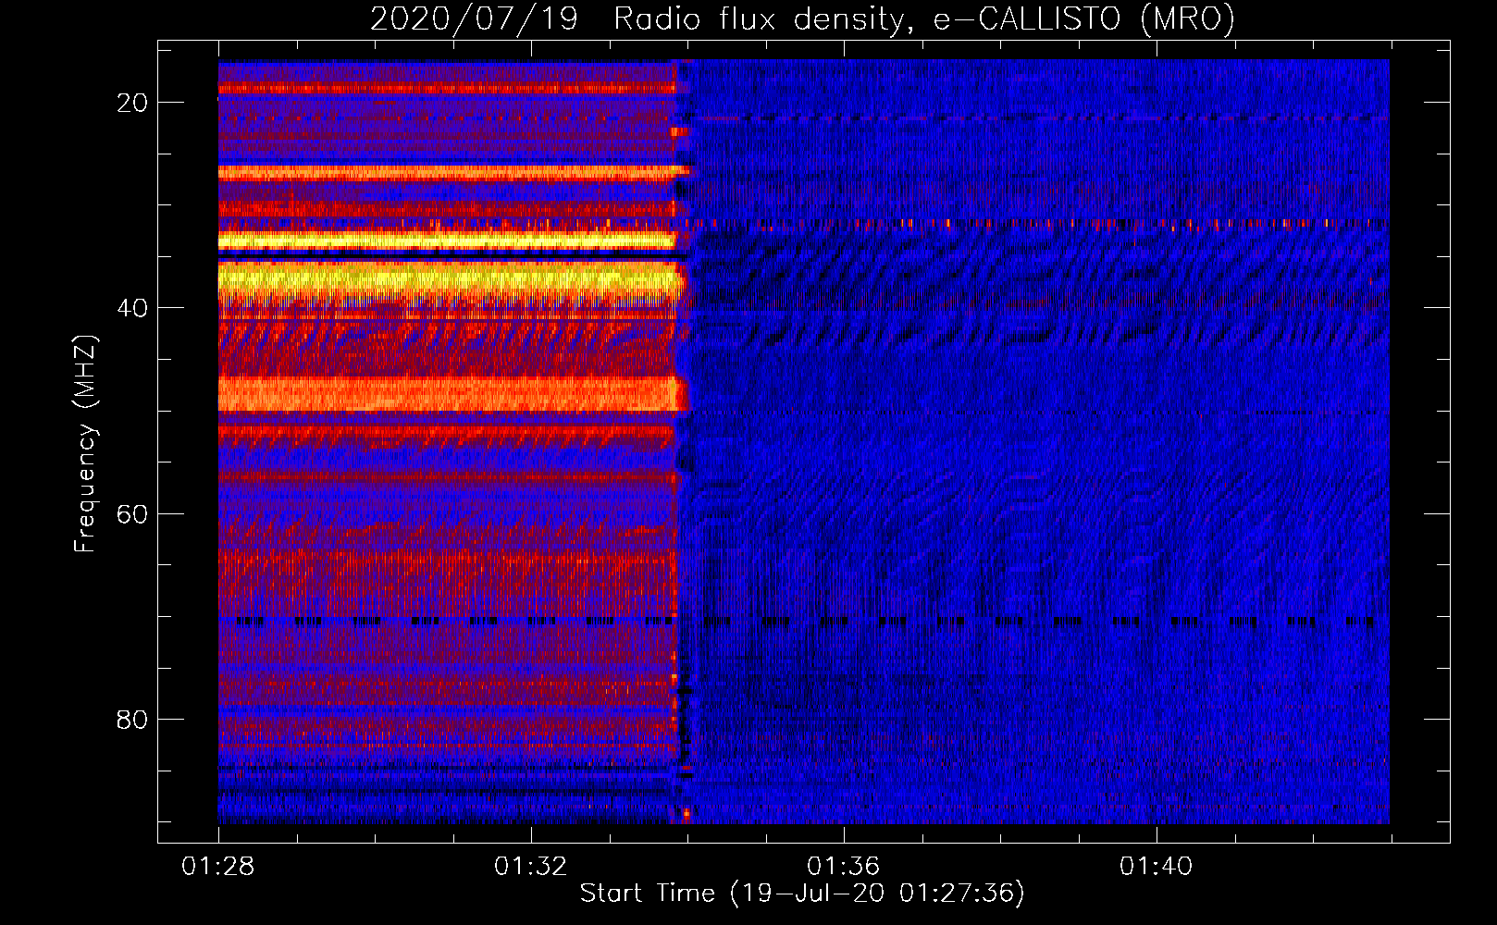Click the 01:32 time tick label
Screen dimensions: 1497x925
pos(531,867)
